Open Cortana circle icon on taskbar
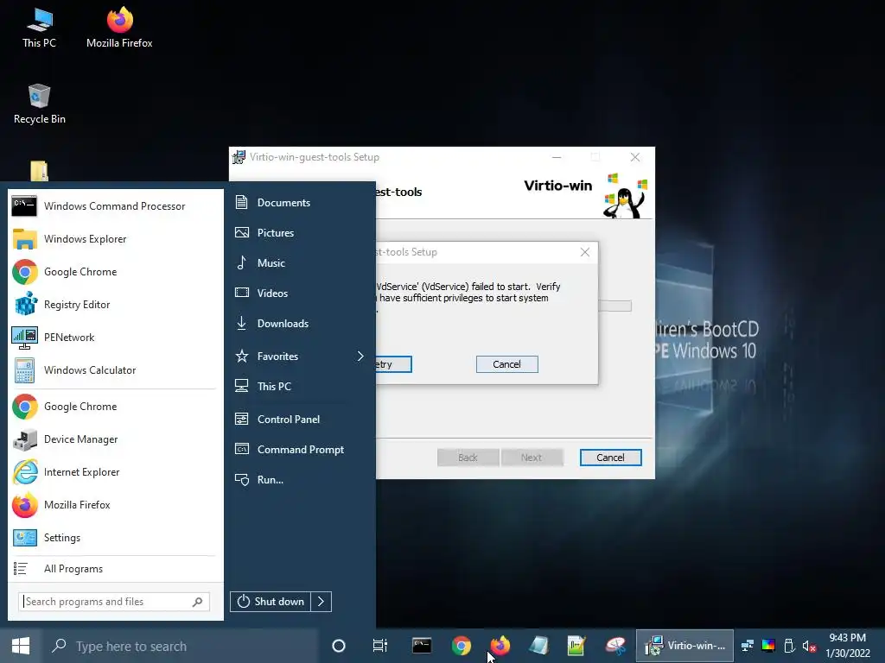Image resolution: width=885 pixels, height=663 pixels. [x=339, y=646]
